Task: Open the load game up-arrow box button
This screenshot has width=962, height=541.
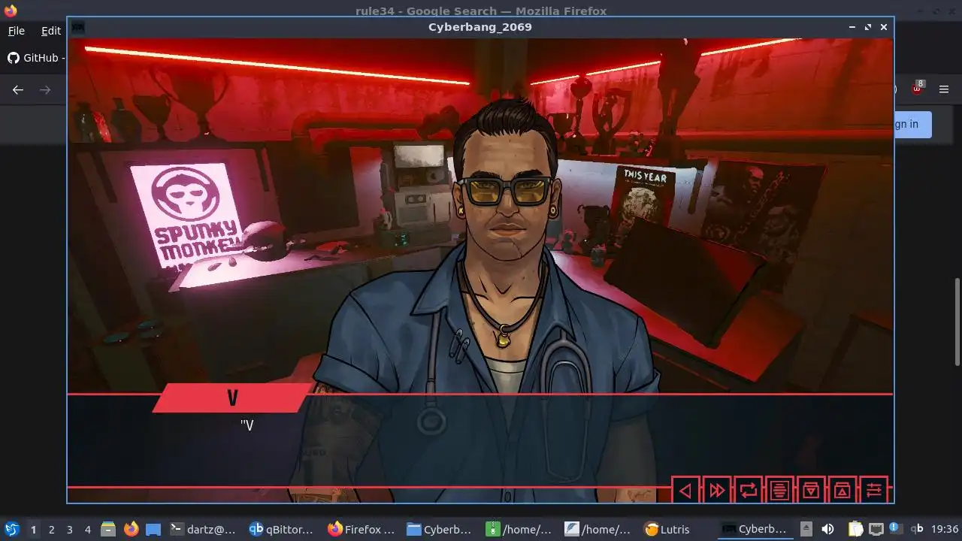Action: pyautogui.click(x=843, y=491)
